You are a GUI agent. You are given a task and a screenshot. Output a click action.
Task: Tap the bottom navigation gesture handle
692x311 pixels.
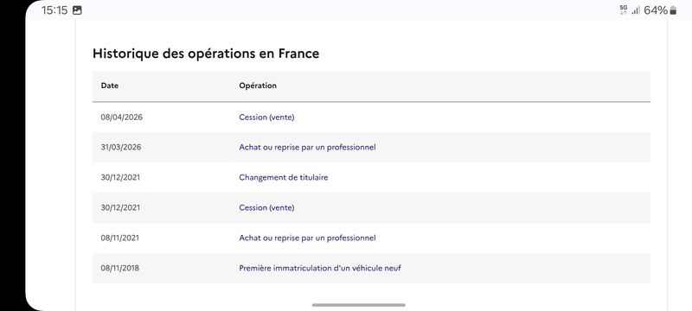pos(358,305)
